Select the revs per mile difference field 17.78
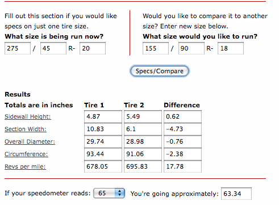Image resolution: width=279 pixels, height=205 pixels. tap(182, 166)
